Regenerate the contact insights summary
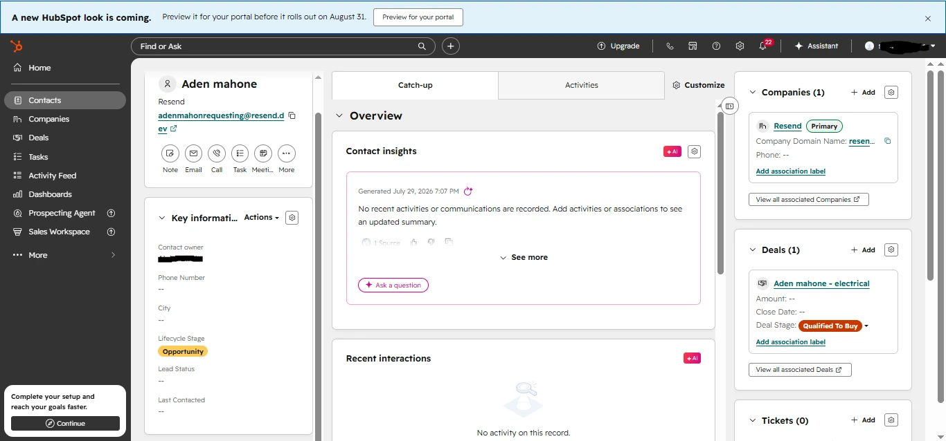946x441 pixels. point(468,191)
